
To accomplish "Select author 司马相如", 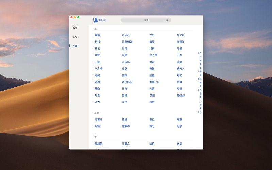I will coord(127,41).
